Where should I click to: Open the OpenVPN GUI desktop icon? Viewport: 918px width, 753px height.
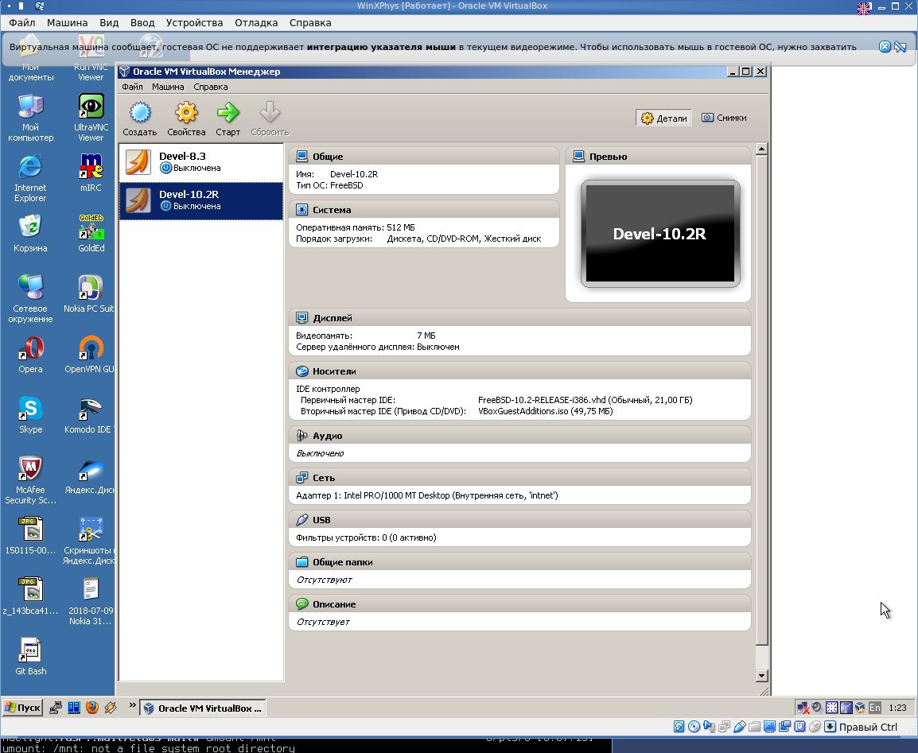pyautogui.click(x=90, y=355)
